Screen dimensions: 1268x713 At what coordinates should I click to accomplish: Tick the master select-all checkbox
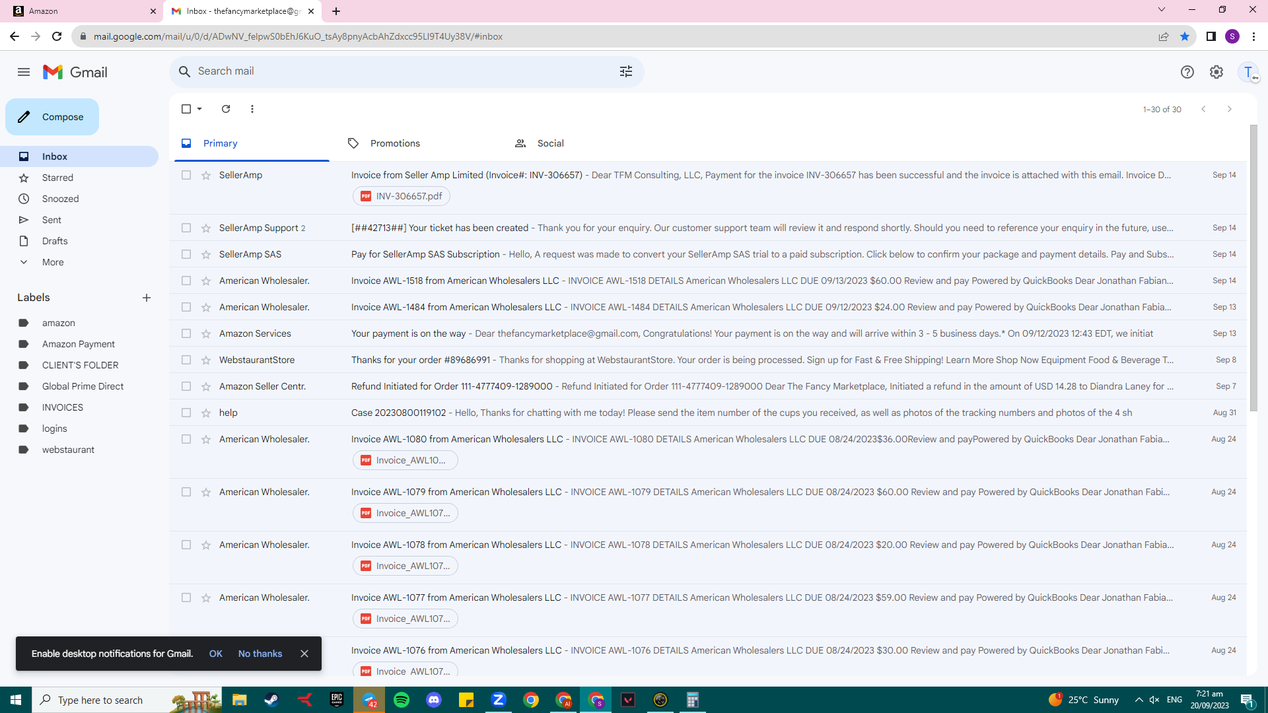pos(186,109)
